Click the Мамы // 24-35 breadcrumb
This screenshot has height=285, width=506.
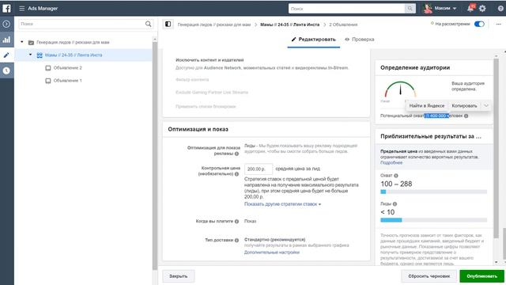tap(289, 25)
